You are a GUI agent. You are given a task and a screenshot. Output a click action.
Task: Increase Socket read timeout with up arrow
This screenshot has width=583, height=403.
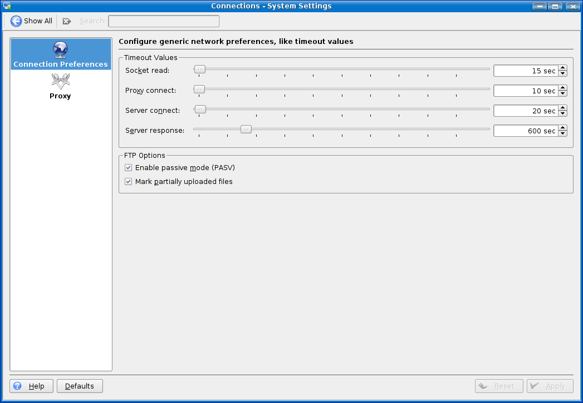click(562, 68)
